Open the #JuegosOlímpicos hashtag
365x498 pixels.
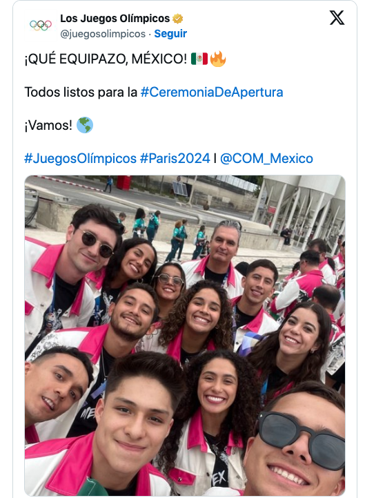(x=80, y=158)
